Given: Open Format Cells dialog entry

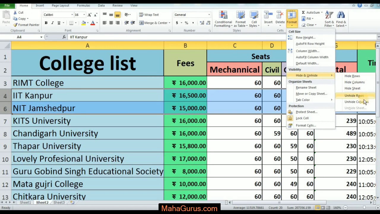Looking at the screenshot, I should [x=311, y=125].
